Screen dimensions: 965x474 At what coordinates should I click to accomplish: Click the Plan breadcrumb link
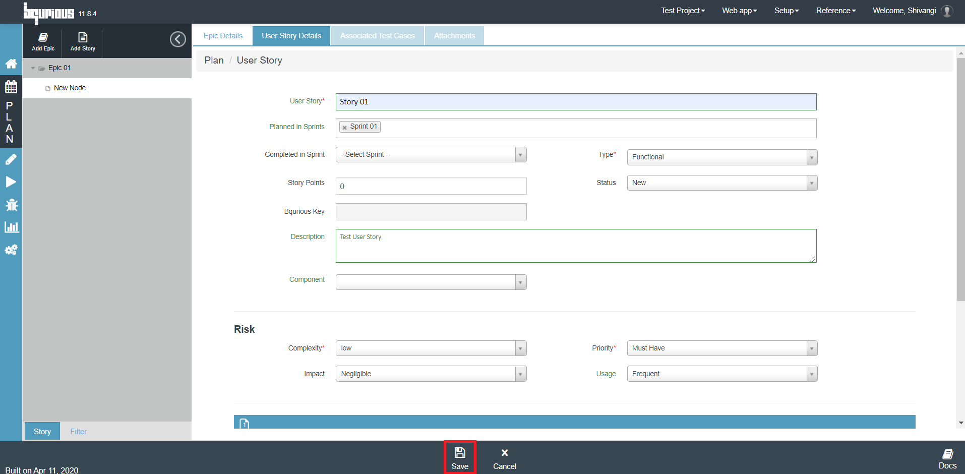214,61
